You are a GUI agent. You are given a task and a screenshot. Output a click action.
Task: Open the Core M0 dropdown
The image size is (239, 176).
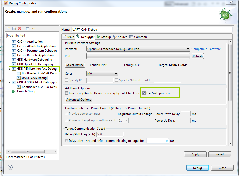point(102,74)
